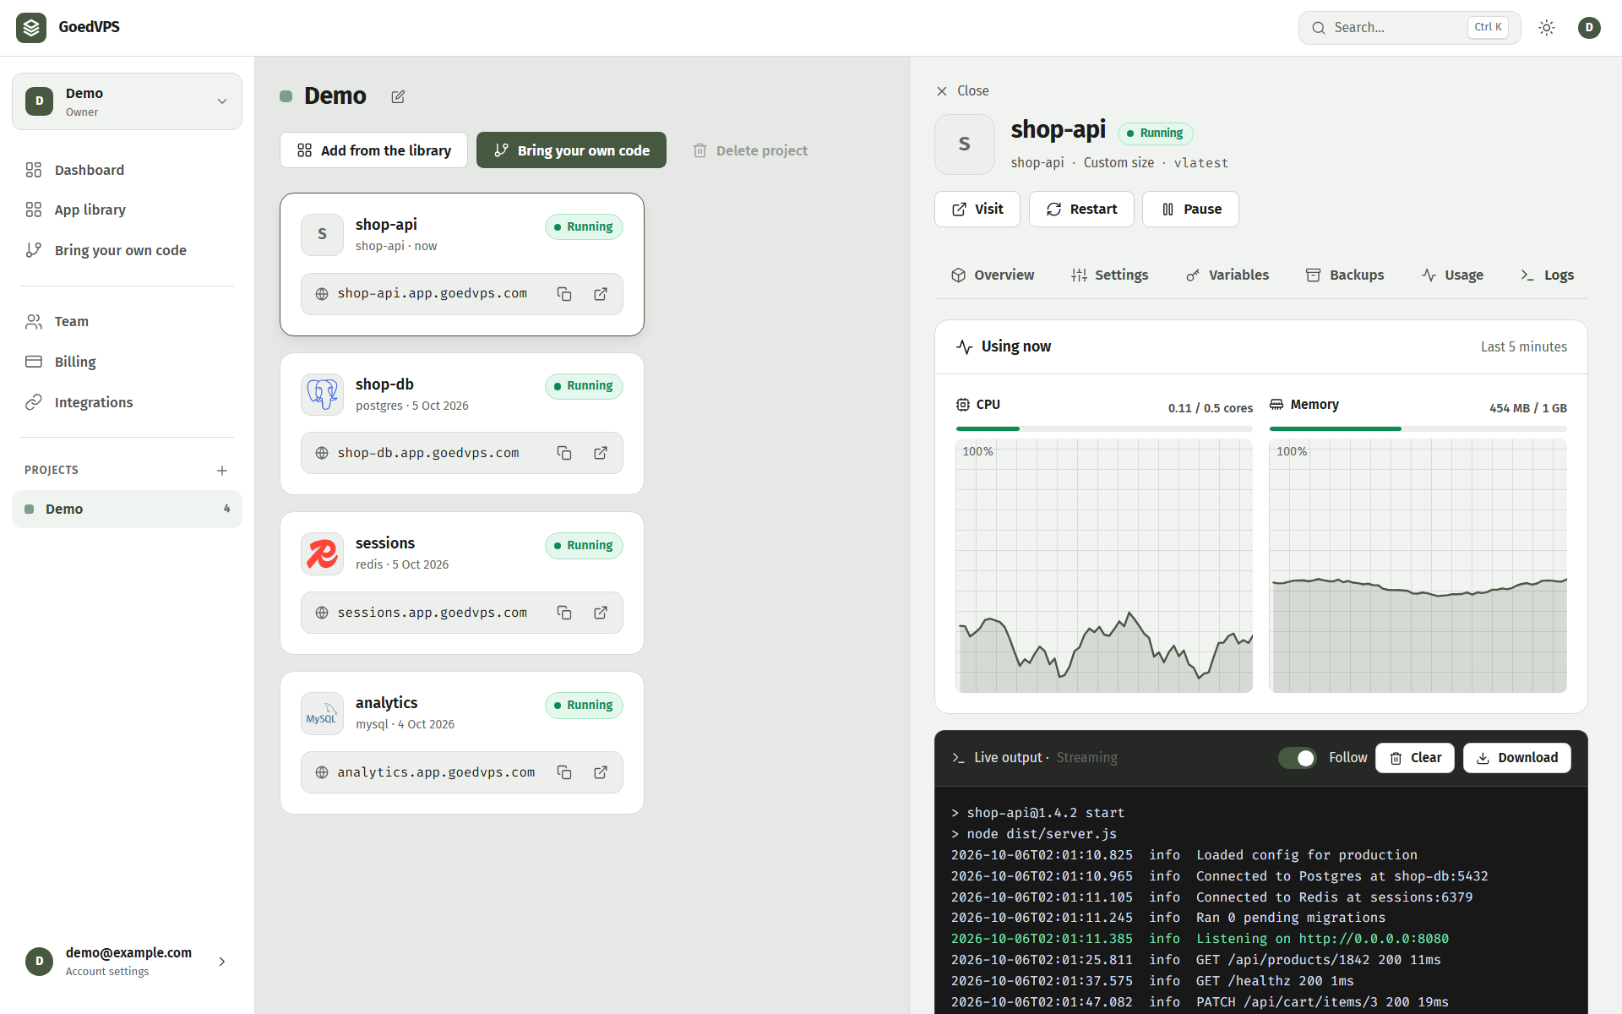This screenshot has height=1014, width=1622.
Task: Copy the sessions.app.goedvps.com URL
Action: pyautogui.click(x=564, y=613)
